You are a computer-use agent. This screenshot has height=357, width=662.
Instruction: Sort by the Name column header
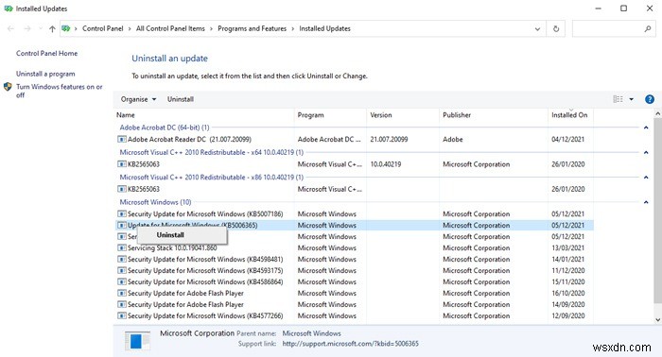point(203,115)
